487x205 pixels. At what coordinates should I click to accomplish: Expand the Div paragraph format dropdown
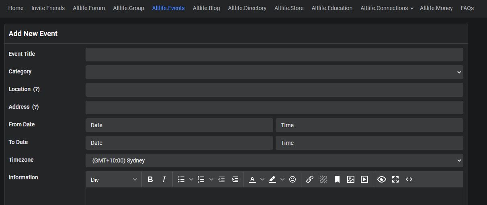click(114, 180)
